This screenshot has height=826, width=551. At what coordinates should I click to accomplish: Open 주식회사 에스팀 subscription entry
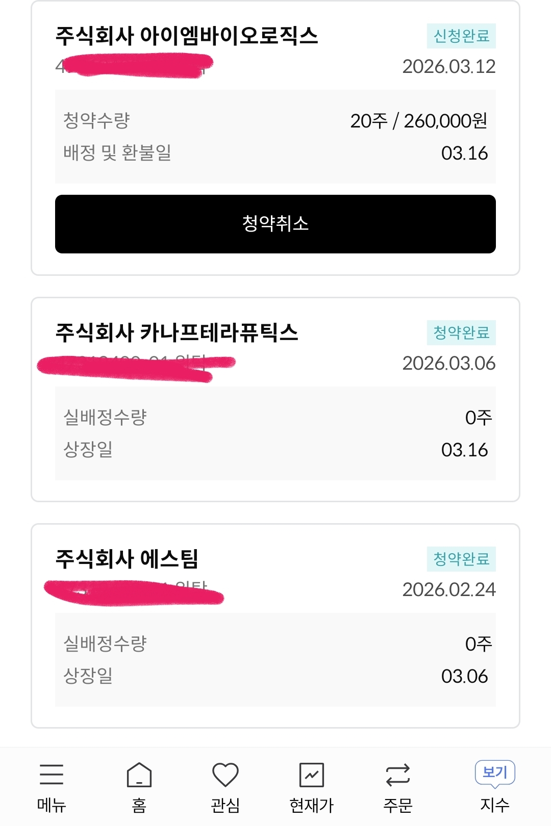127,559
